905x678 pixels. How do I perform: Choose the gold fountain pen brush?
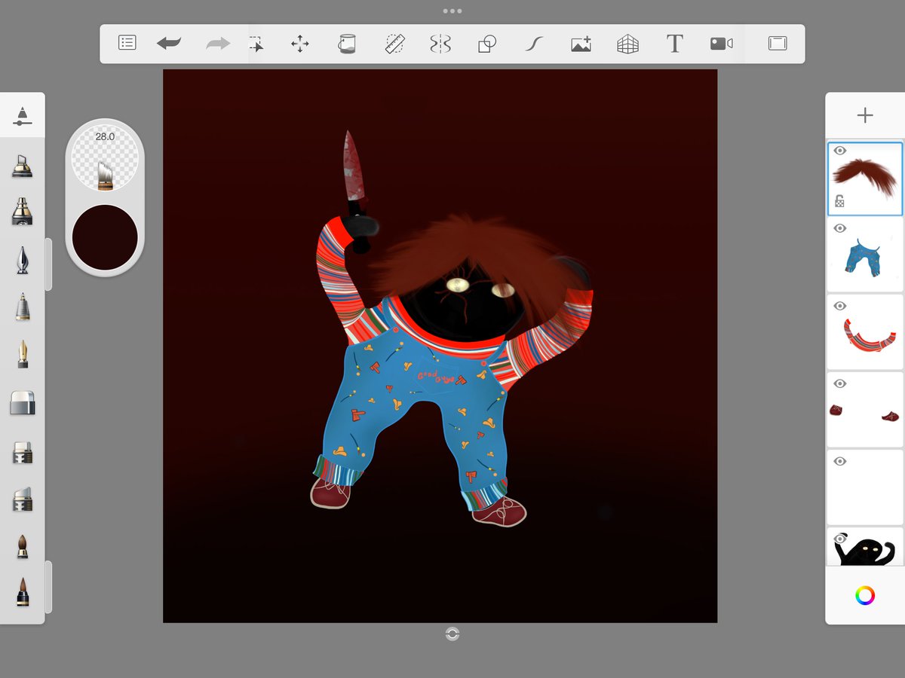(x=23, y=354)
